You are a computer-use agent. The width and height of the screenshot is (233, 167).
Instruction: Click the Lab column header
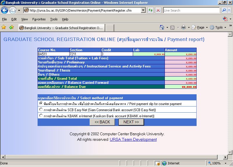pyautogui.click(x=149, y=50)
